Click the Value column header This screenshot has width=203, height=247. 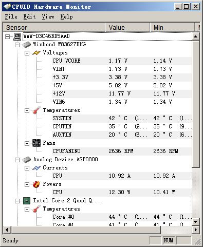click(127, 27)
